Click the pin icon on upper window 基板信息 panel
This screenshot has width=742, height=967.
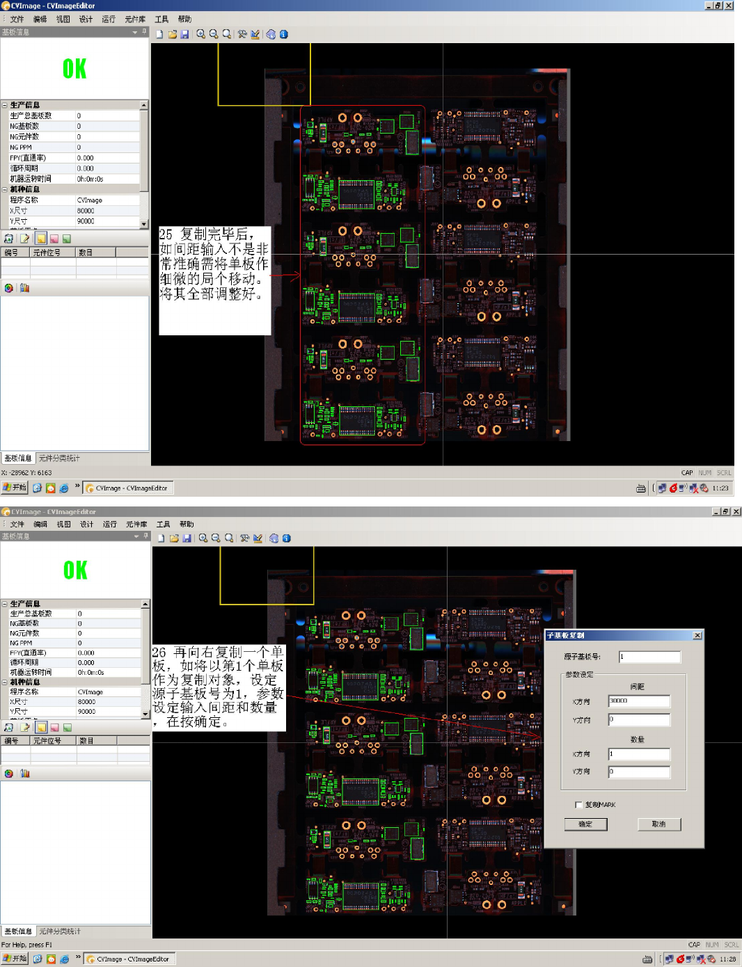145,32
